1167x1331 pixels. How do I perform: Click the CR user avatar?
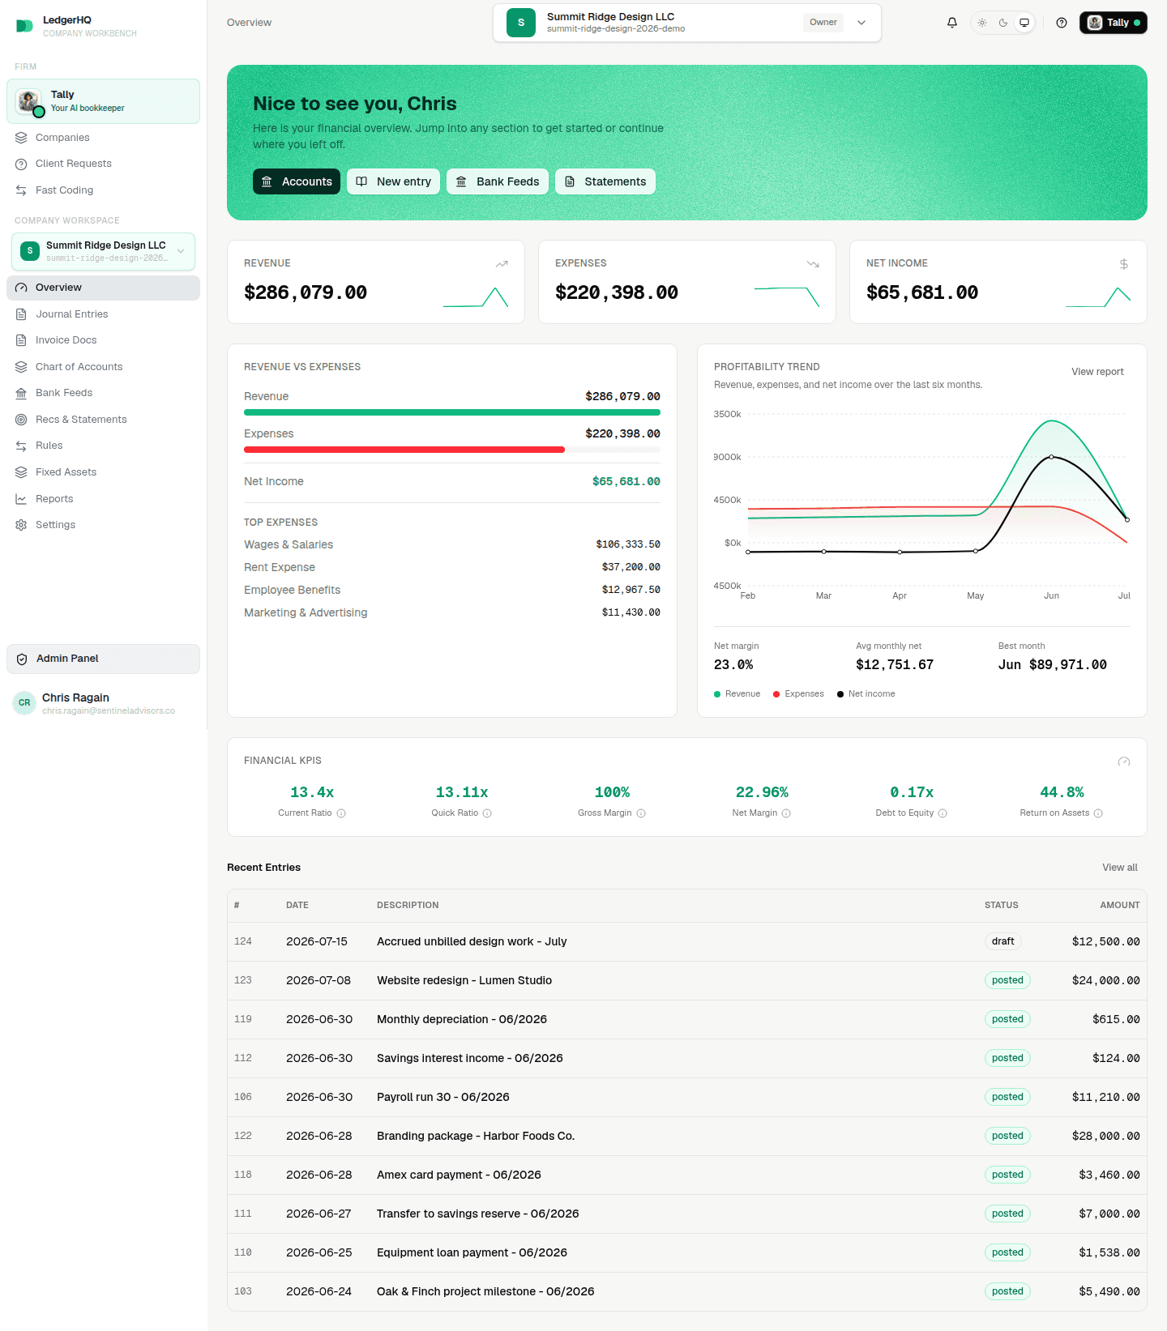coord(24,702)
